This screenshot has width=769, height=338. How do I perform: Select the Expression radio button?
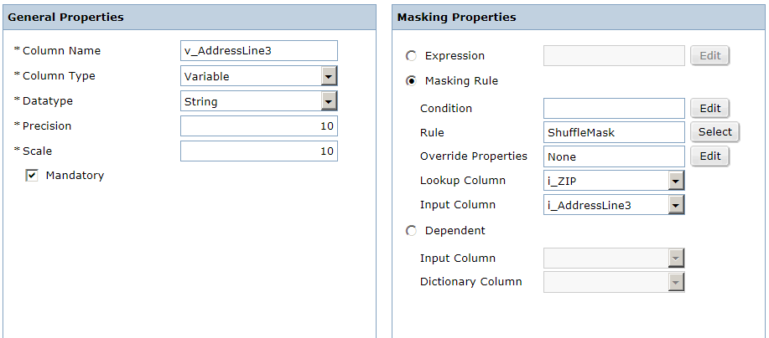(411, 56)
